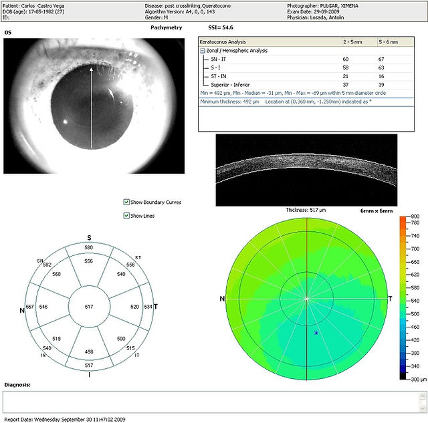Viewport: 428px width, 423px height.
Task: Click the 2 - 5 mm column header
Action: click(x=360, y=42)
